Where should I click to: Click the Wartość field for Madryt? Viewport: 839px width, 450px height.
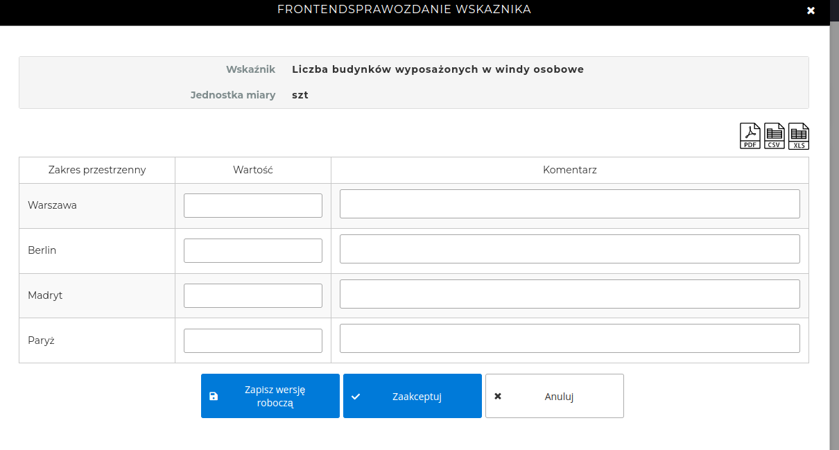[253, 295]
